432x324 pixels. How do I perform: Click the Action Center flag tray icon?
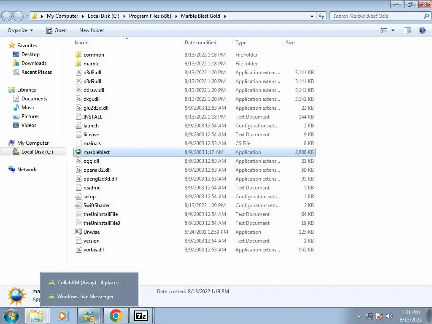(x=379, y=316)
